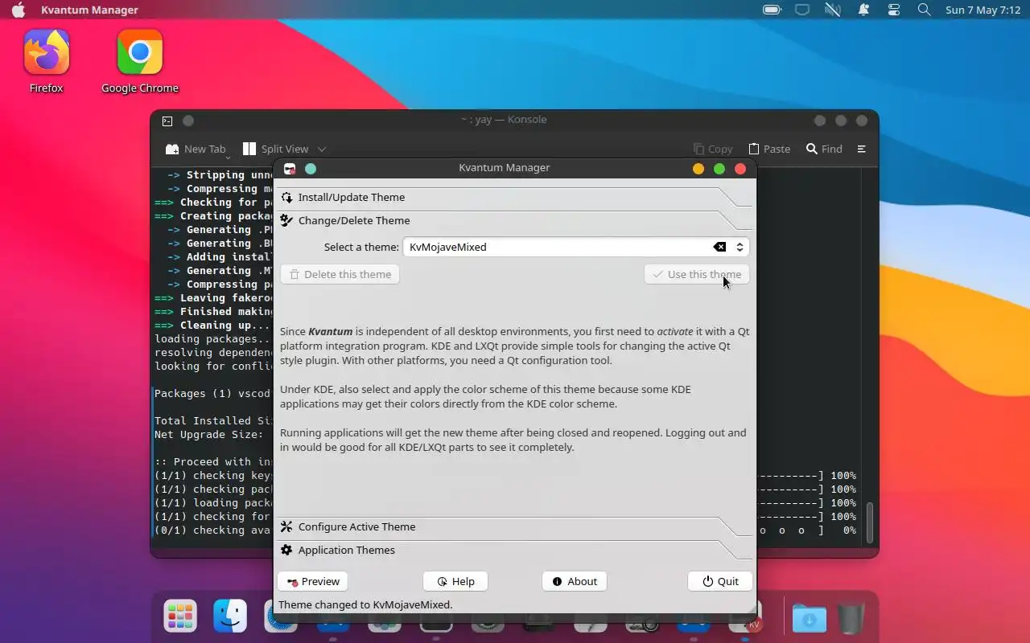
Task: Click the Application Themes gear icon
Action: 286,550
